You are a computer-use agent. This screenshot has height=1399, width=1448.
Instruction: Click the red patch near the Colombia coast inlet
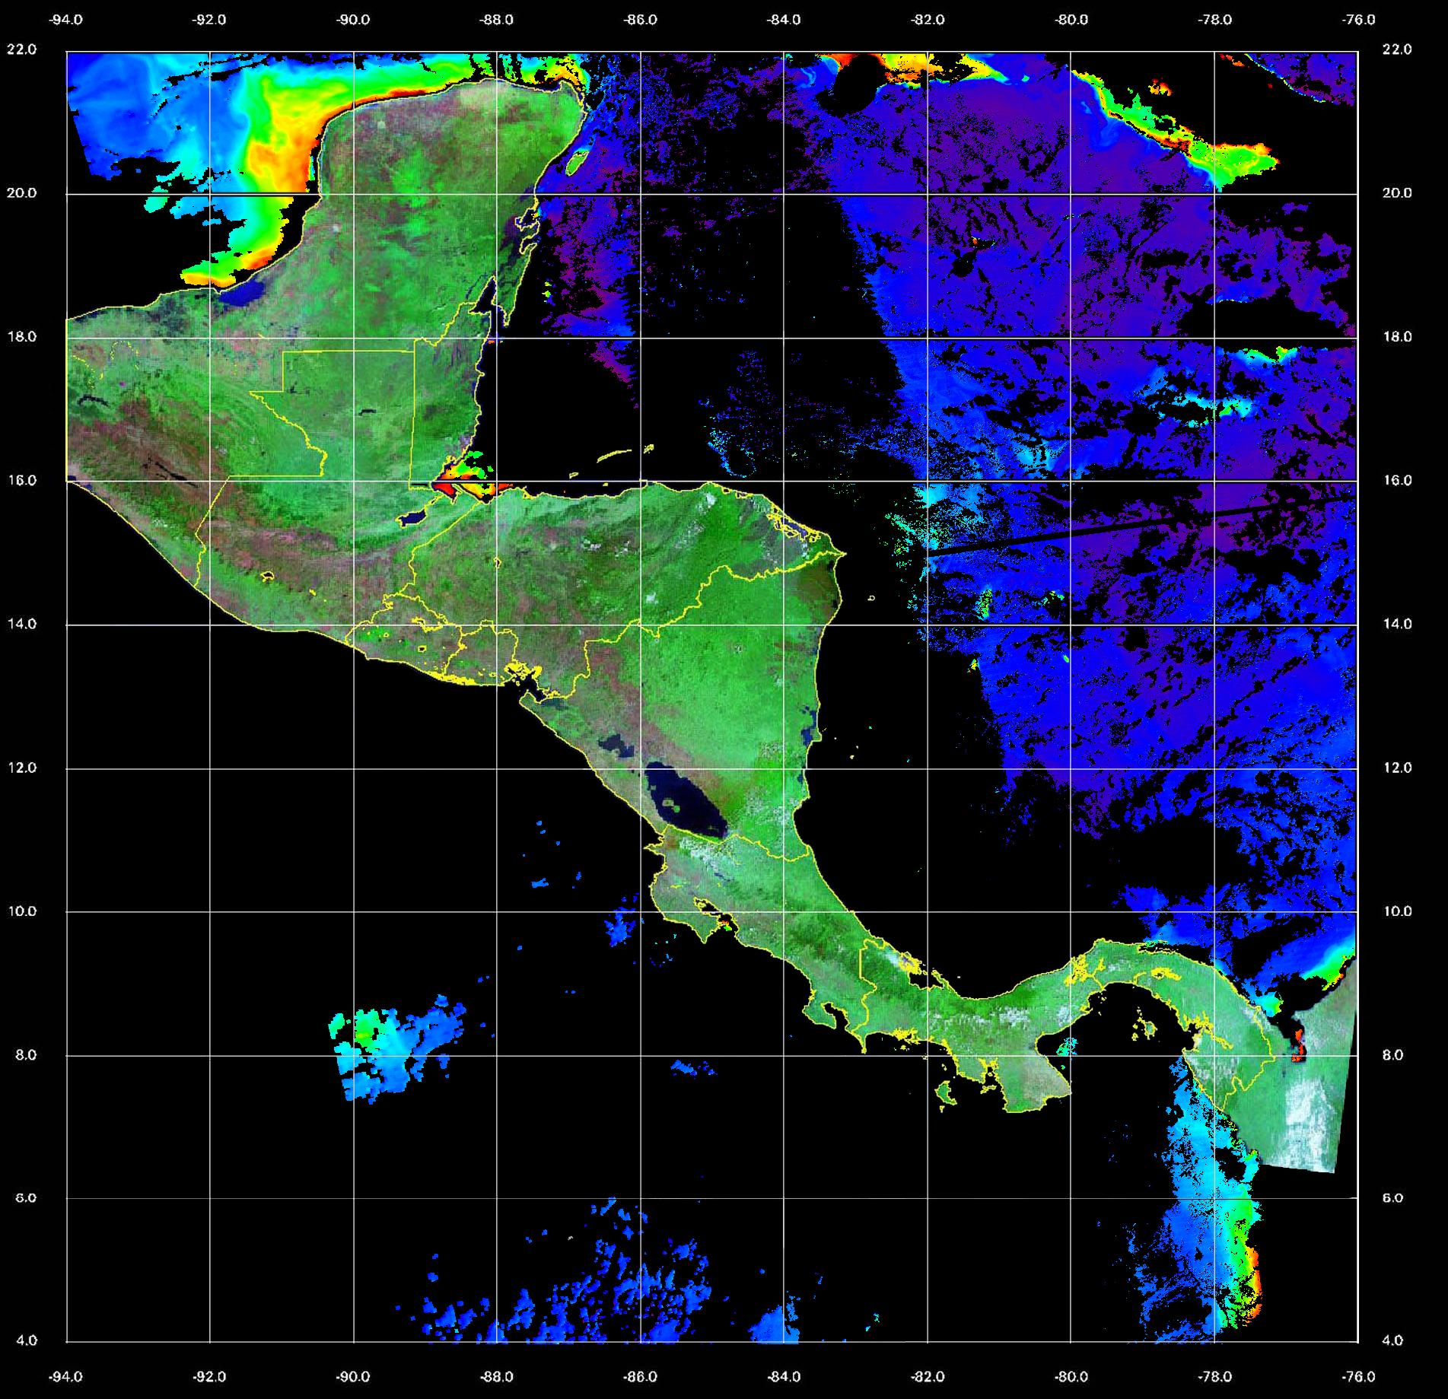(x=1298, y=1045)
